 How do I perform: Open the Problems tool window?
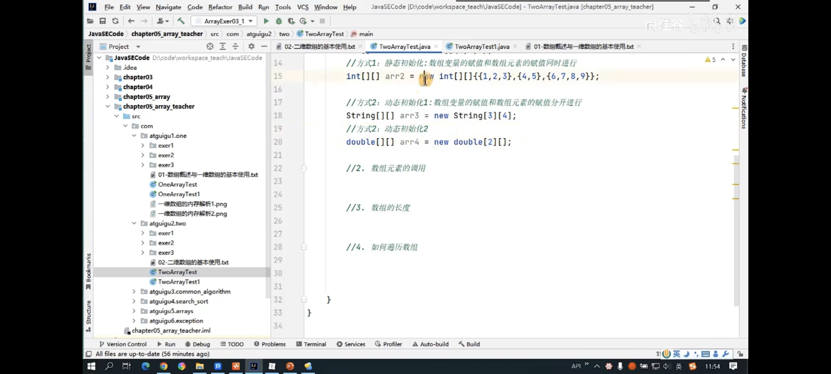coord(270,344)
